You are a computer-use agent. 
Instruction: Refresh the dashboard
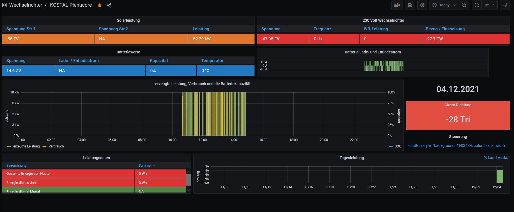tap(477, 5)
